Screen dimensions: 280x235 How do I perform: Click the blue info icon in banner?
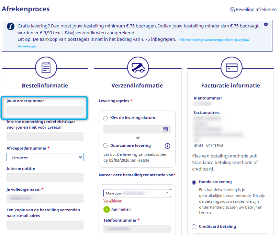coord(11,26)
